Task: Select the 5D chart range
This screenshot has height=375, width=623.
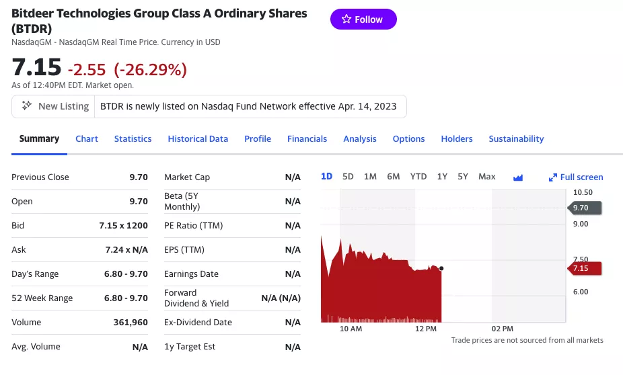Action: pyautogui.click(x=348, y=177)
